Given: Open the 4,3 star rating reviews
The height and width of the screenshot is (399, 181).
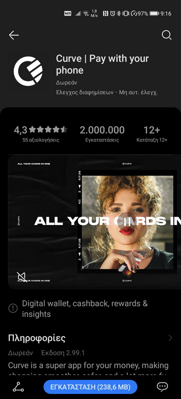Looking at the screenshot, I should tap(41, 134).
